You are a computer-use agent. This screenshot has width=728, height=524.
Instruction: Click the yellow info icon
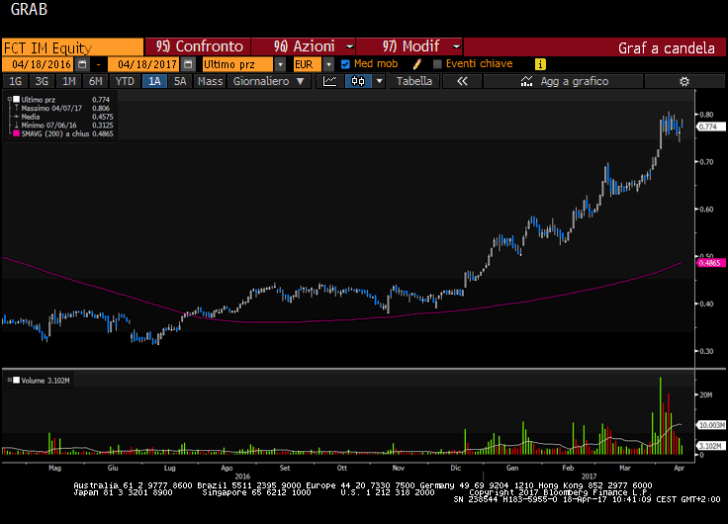[540, 64]
